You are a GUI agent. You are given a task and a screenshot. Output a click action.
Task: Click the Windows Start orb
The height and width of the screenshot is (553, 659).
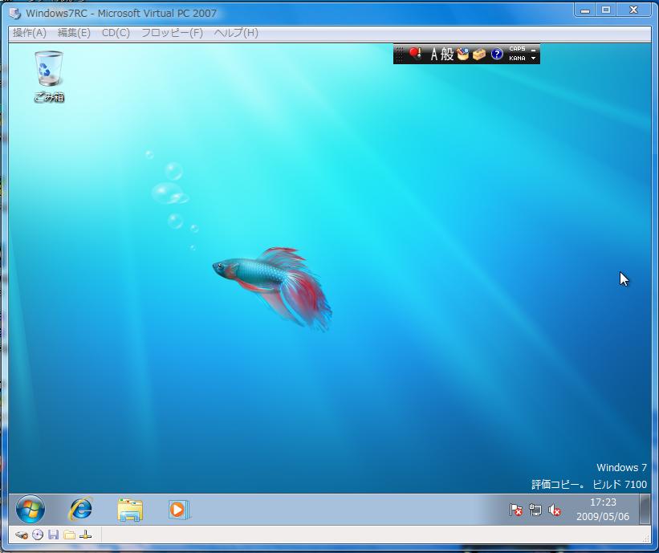pos(31,509)
